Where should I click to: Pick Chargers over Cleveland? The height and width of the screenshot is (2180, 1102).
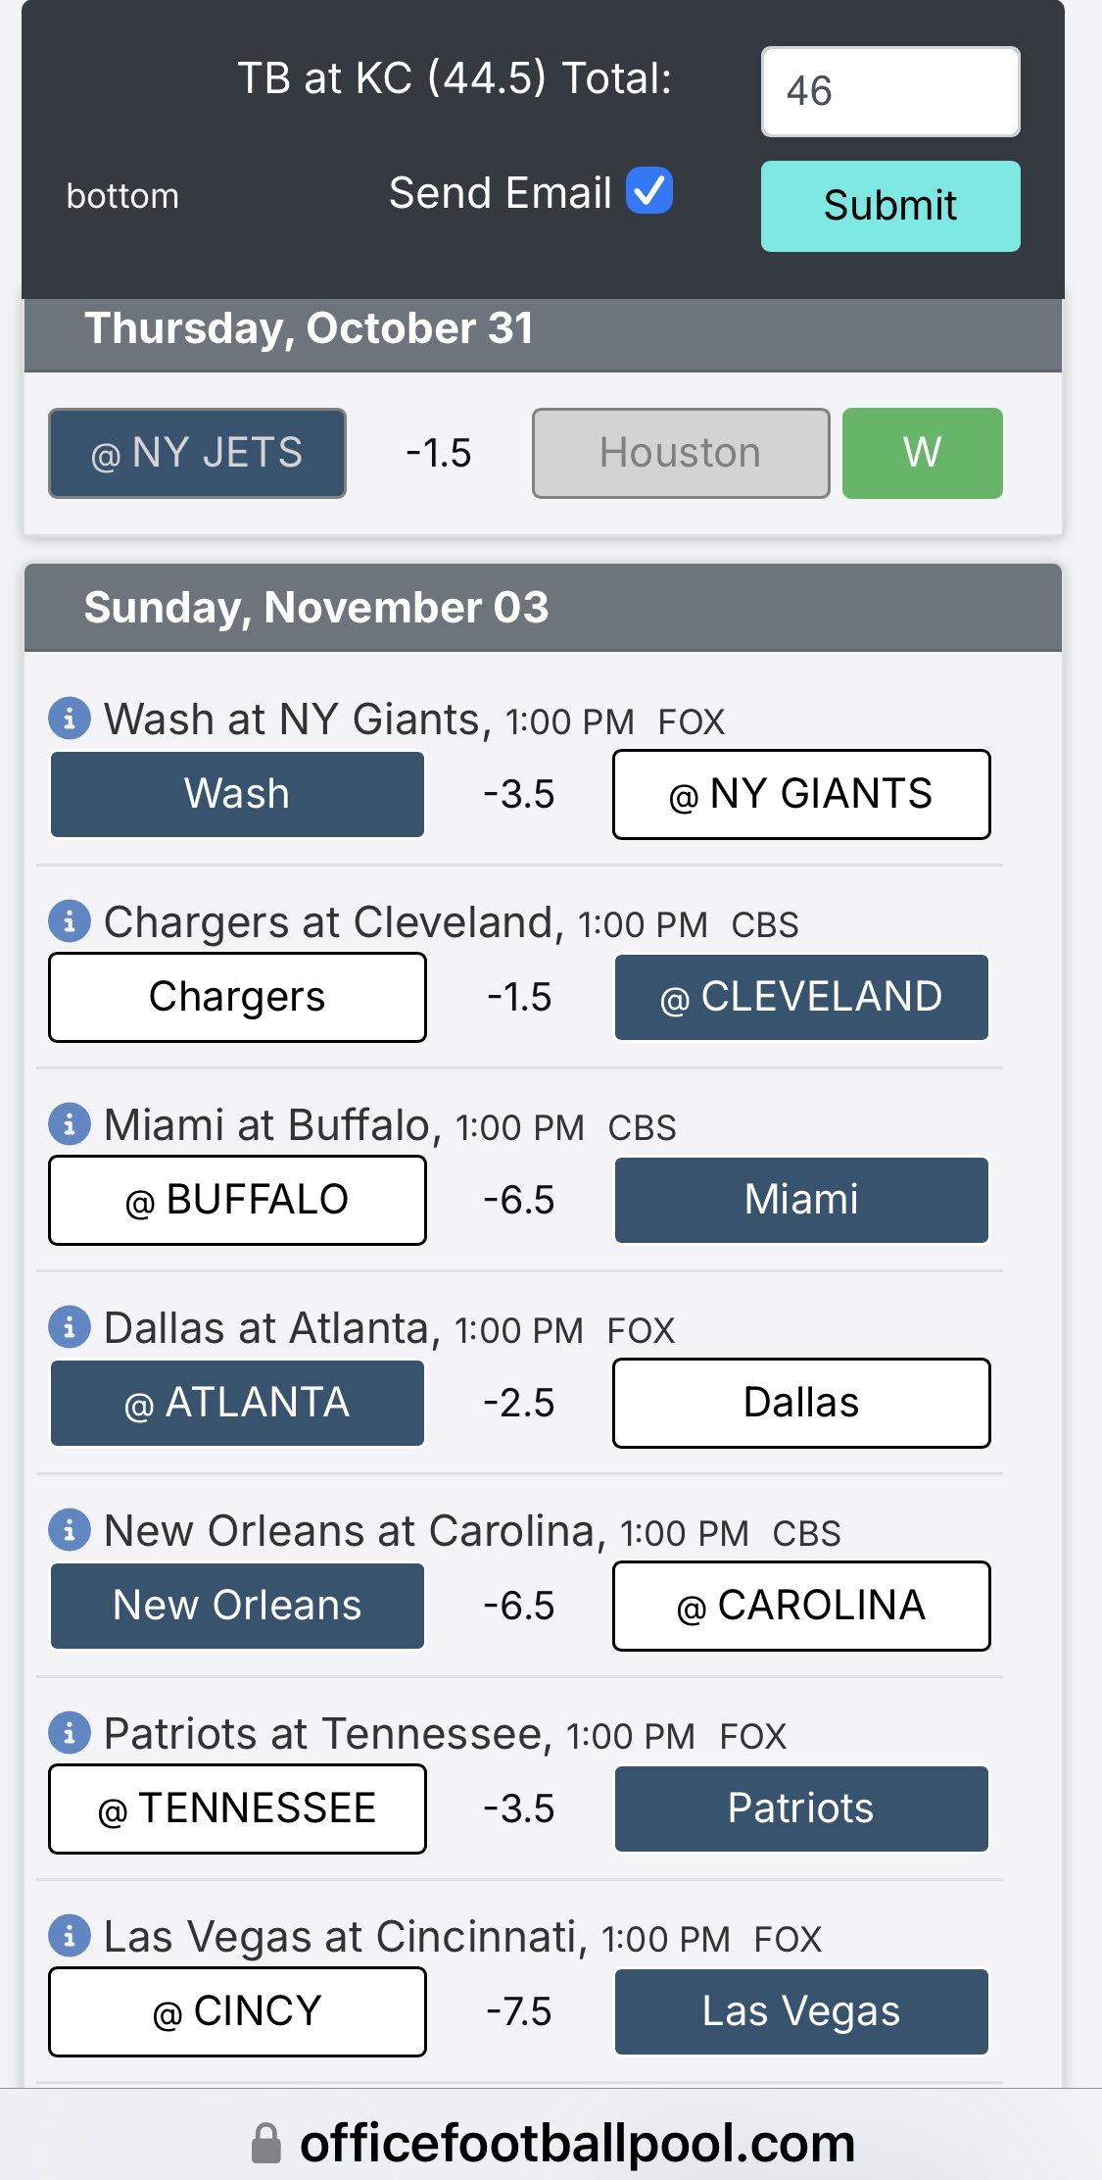pyautogui.click(x=237, y=997)
